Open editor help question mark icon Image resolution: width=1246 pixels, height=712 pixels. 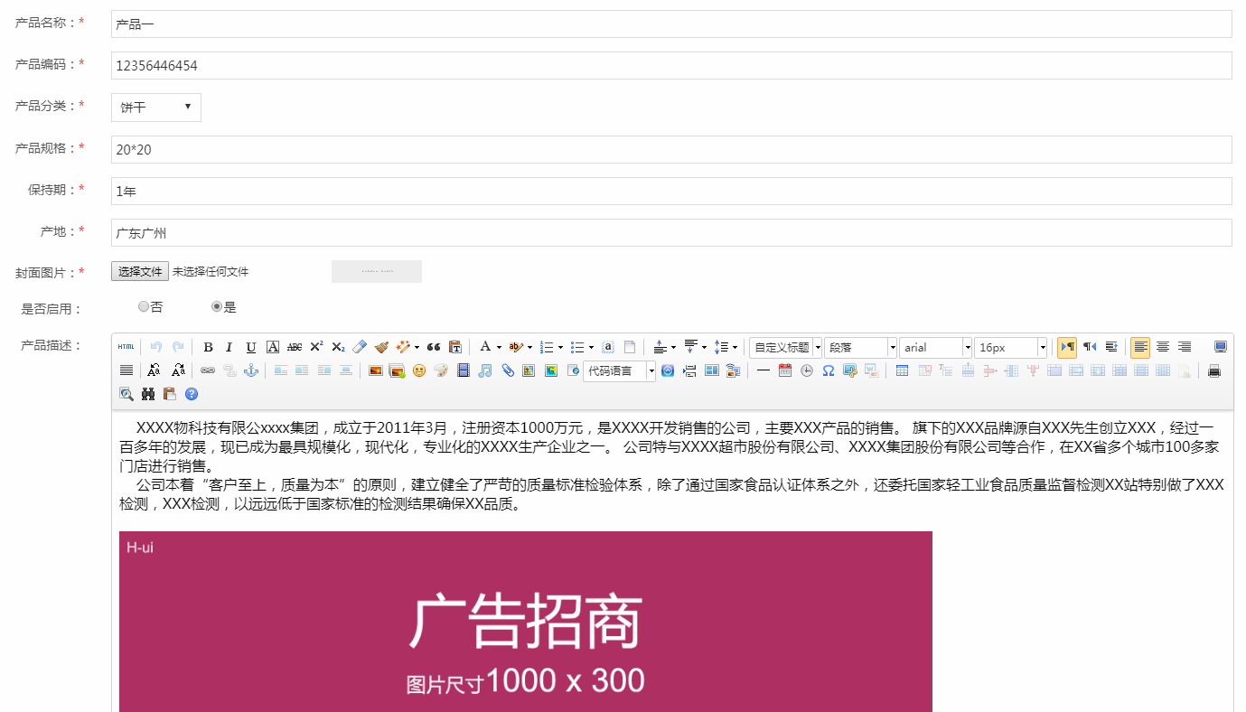coord(192,394)
